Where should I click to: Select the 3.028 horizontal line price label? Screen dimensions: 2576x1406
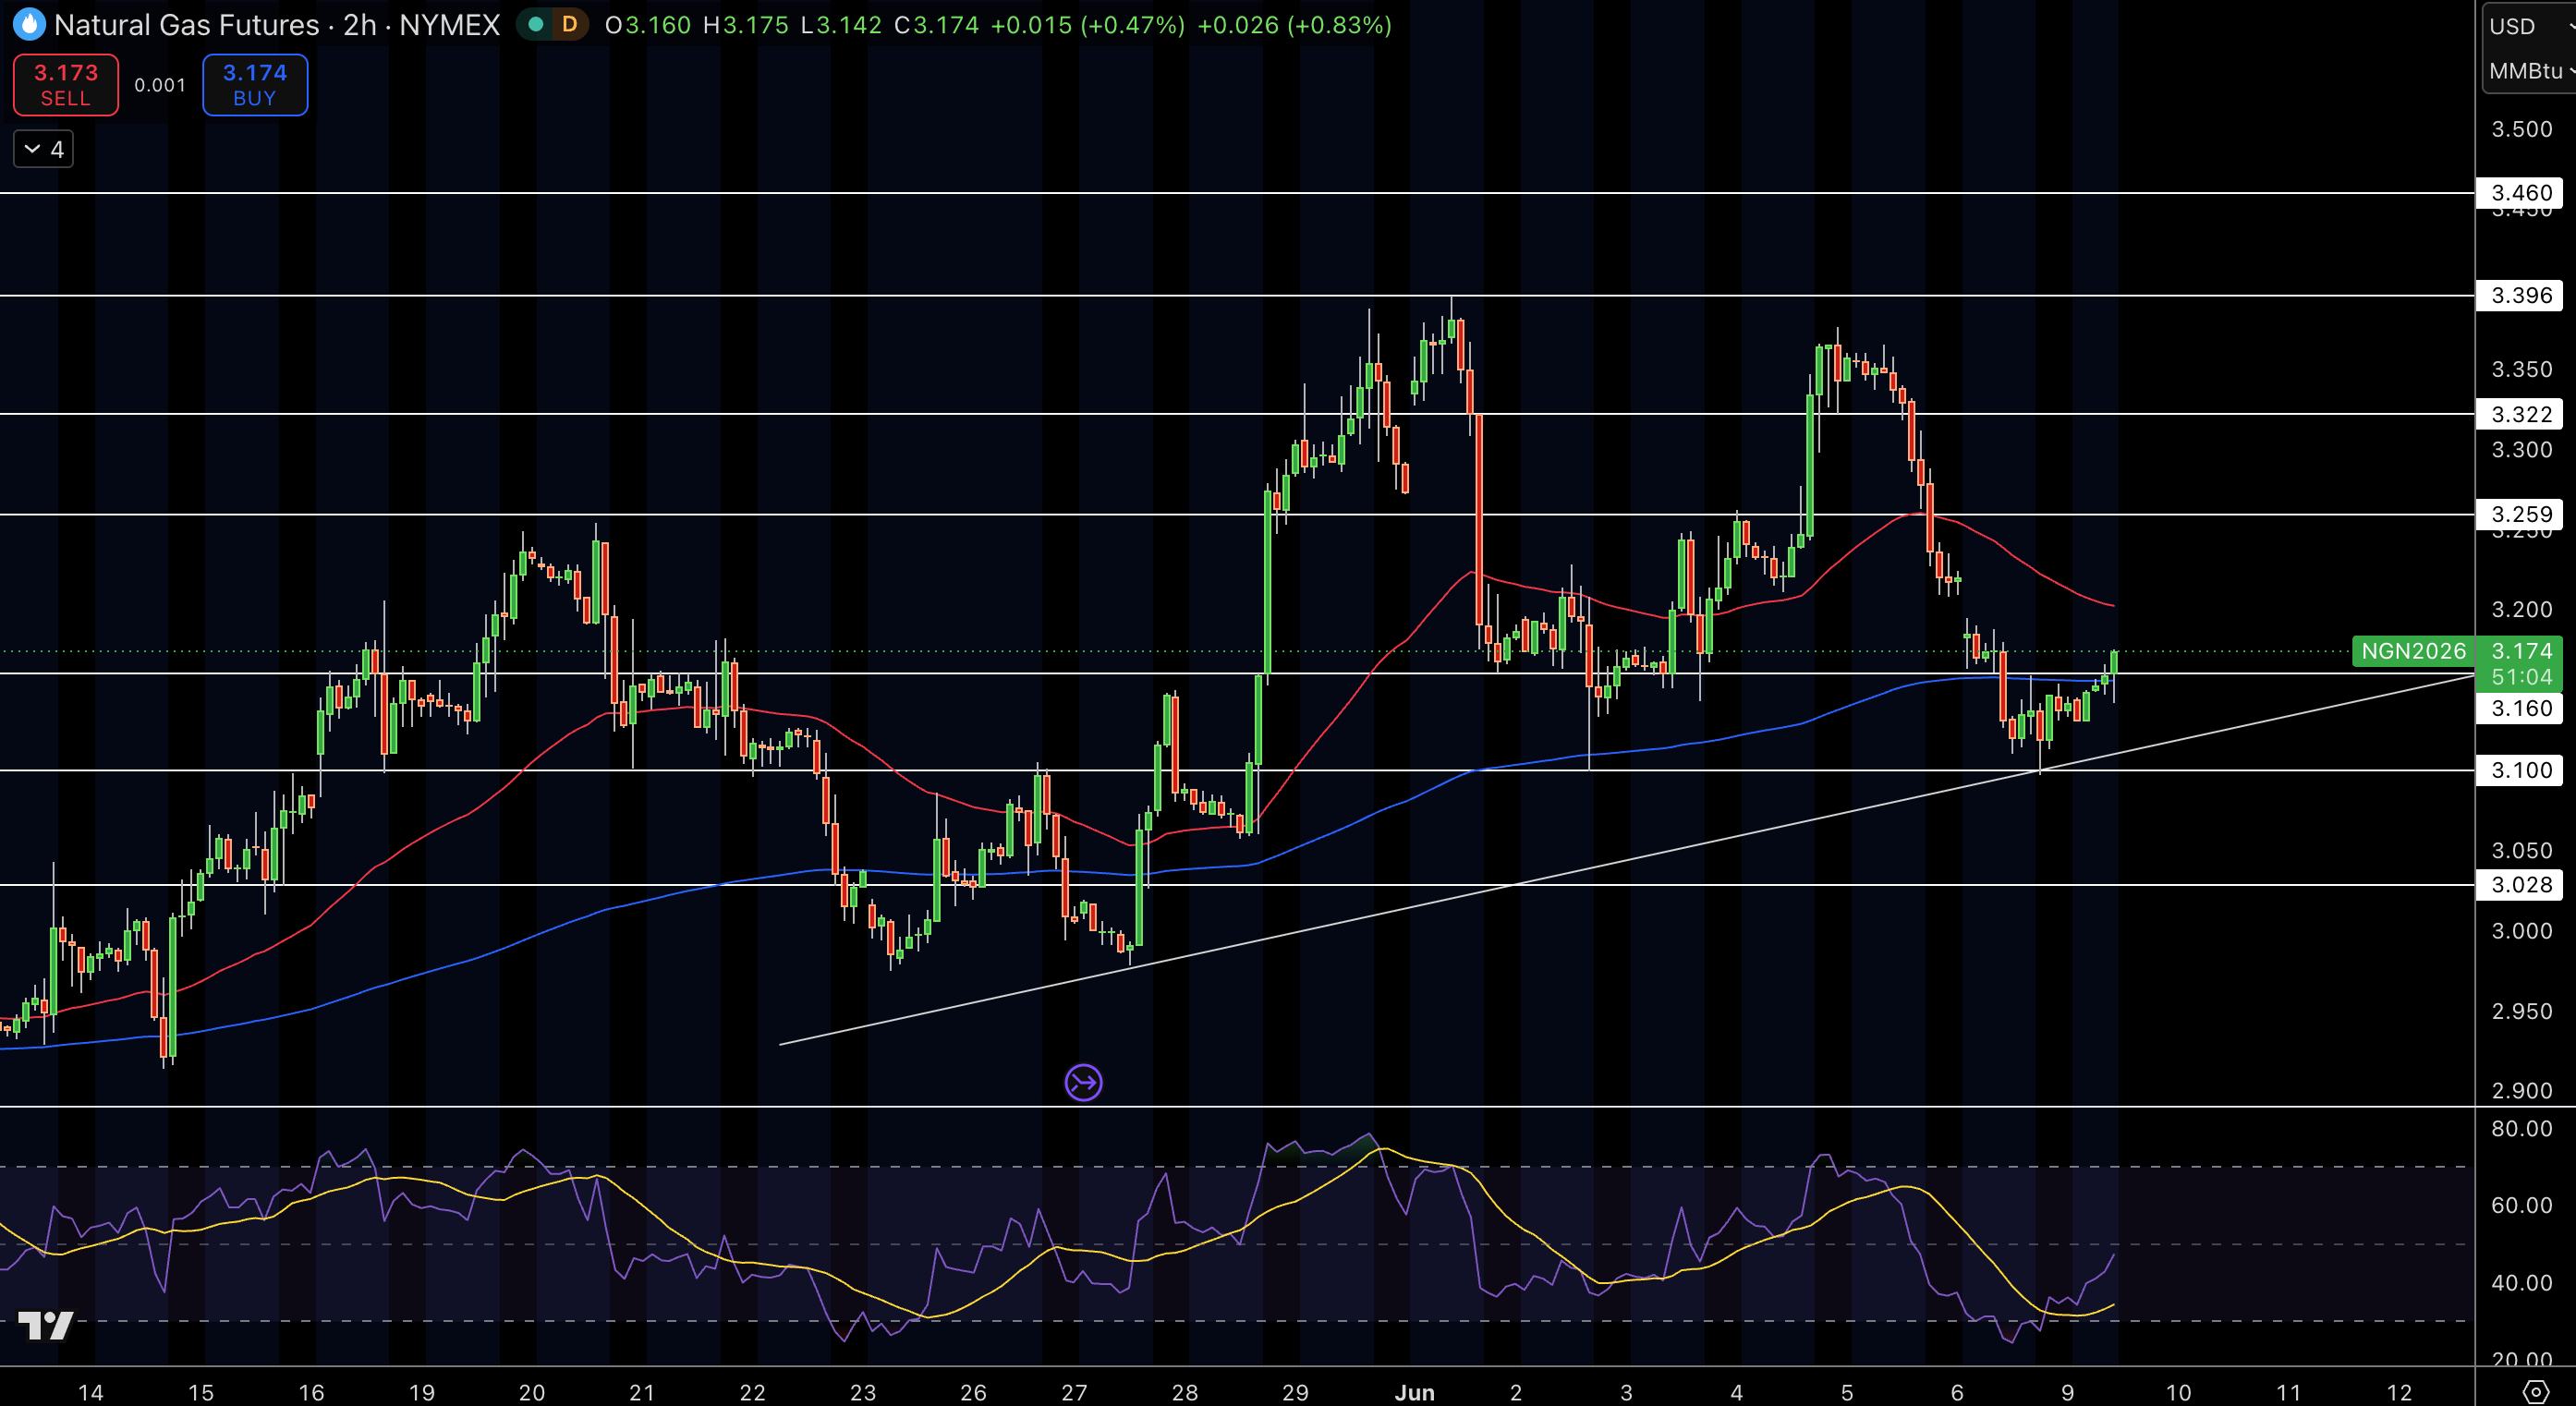coord(2521,884)
